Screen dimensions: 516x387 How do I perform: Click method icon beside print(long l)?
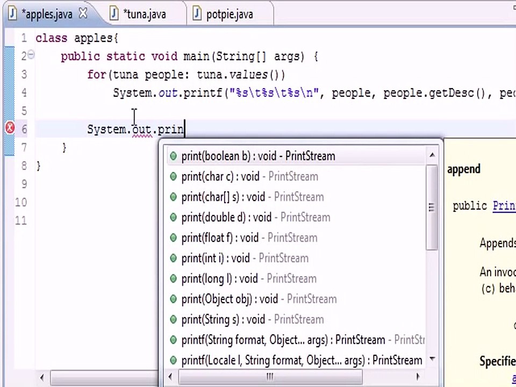173,279
